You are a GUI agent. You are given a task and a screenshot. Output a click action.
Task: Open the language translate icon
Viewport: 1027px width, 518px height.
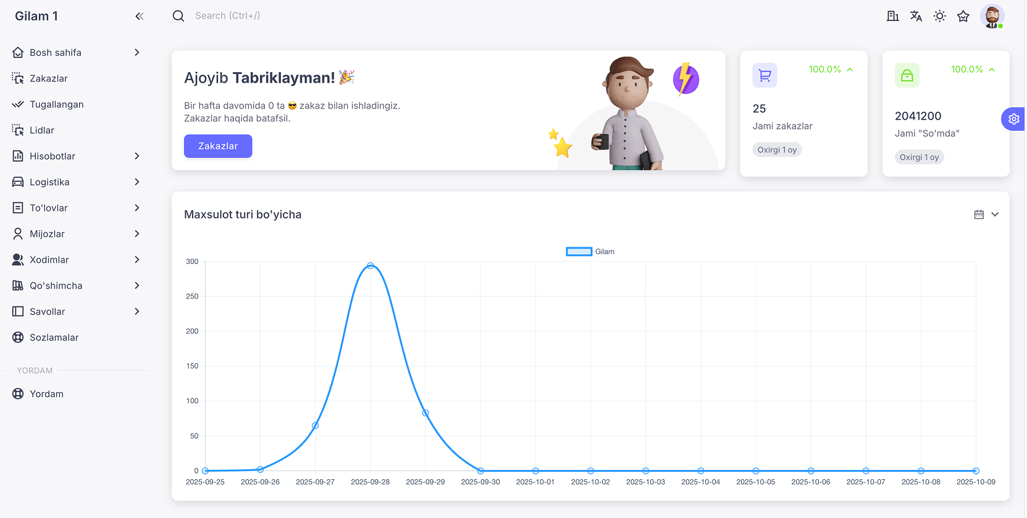916,16
